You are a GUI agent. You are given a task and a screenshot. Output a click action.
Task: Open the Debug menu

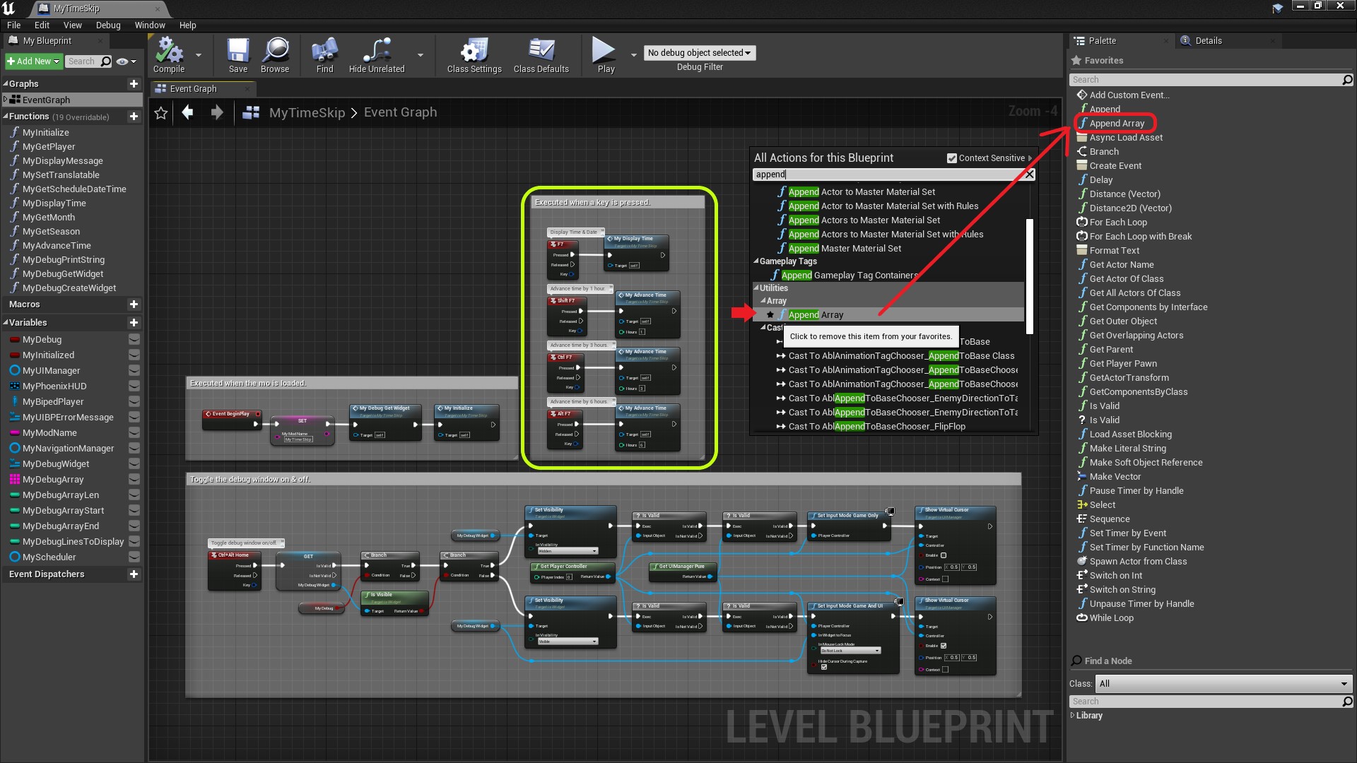[x=108, y=25]
